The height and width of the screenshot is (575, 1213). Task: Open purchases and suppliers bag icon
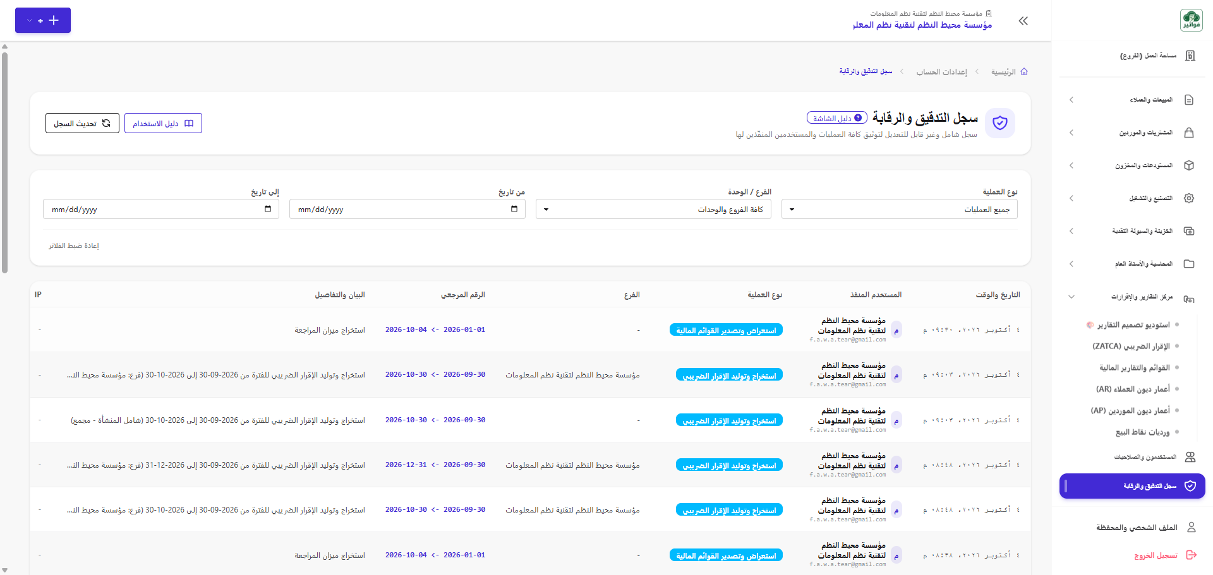point(1189,133)
